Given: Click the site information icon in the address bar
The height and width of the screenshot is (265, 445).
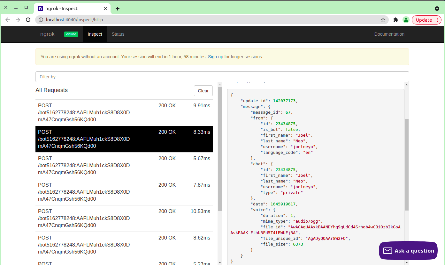Looking at the screenshot, I should tap(41, 20).
